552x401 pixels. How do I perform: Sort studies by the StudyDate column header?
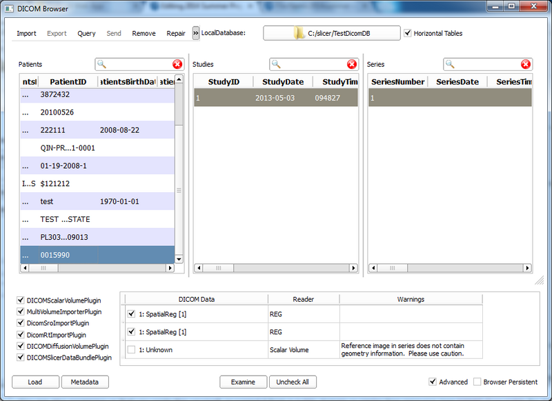pos(283,82)
